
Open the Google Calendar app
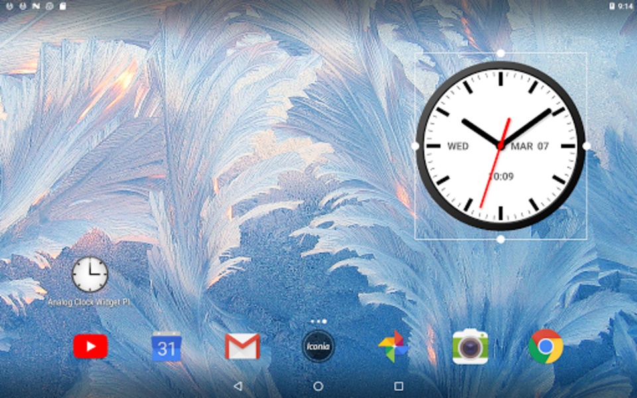(x=166, y=346)
